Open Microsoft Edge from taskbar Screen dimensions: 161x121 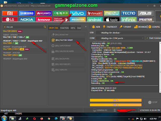[56, 119]
